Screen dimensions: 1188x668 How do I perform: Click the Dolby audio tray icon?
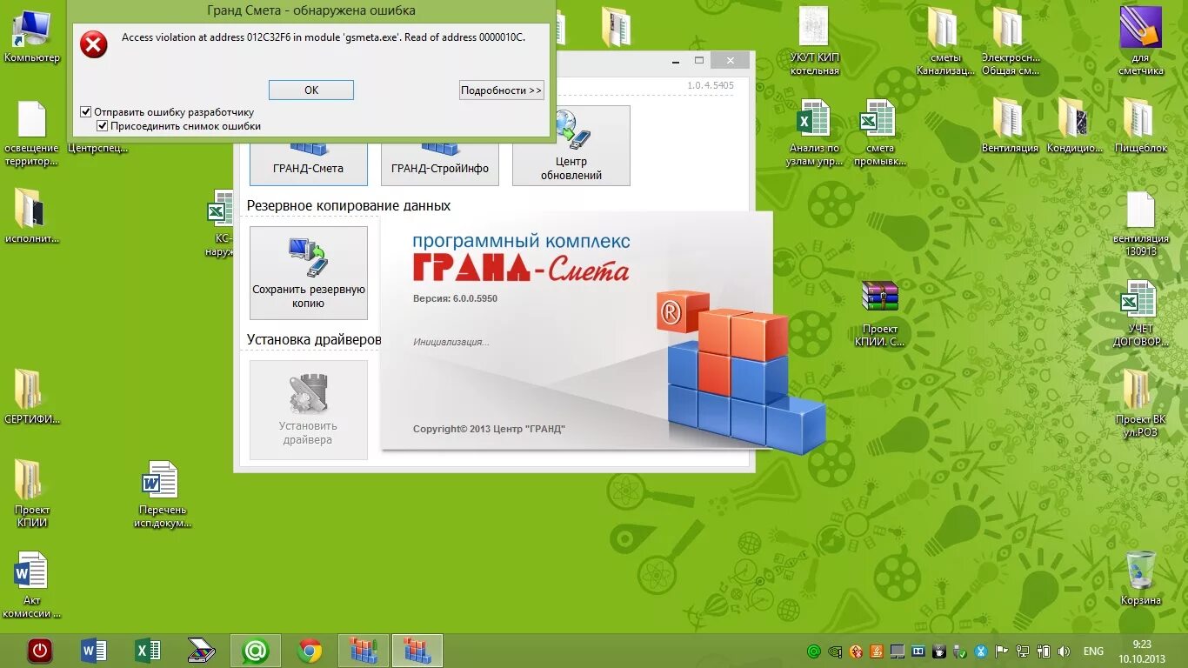(x=918, y=651)
